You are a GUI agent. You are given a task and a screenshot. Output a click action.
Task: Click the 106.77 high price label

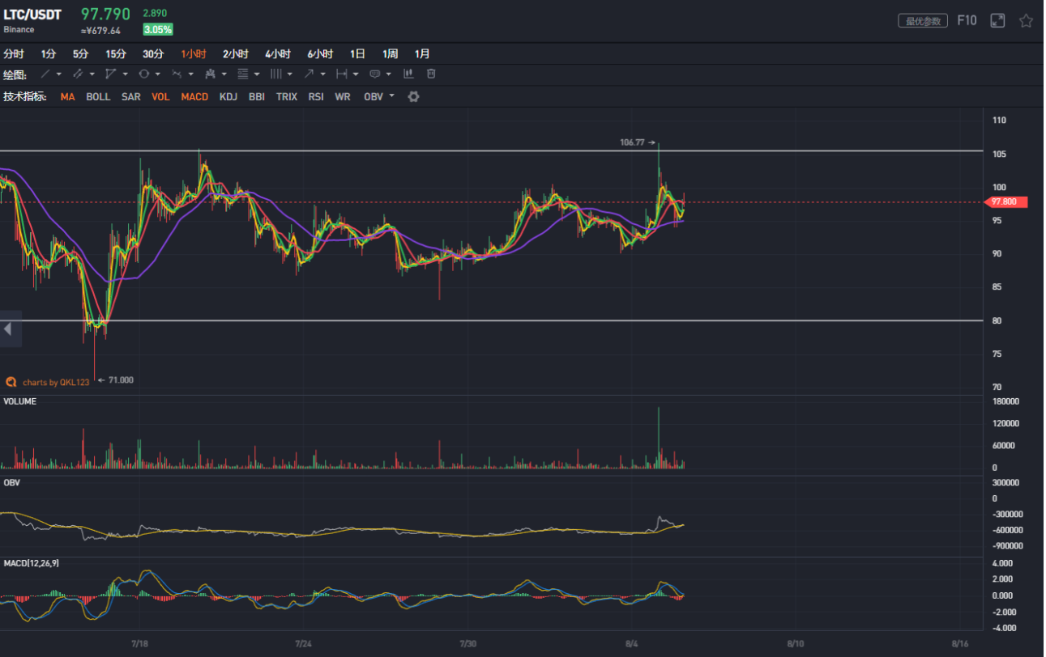[x=632, y=142]
